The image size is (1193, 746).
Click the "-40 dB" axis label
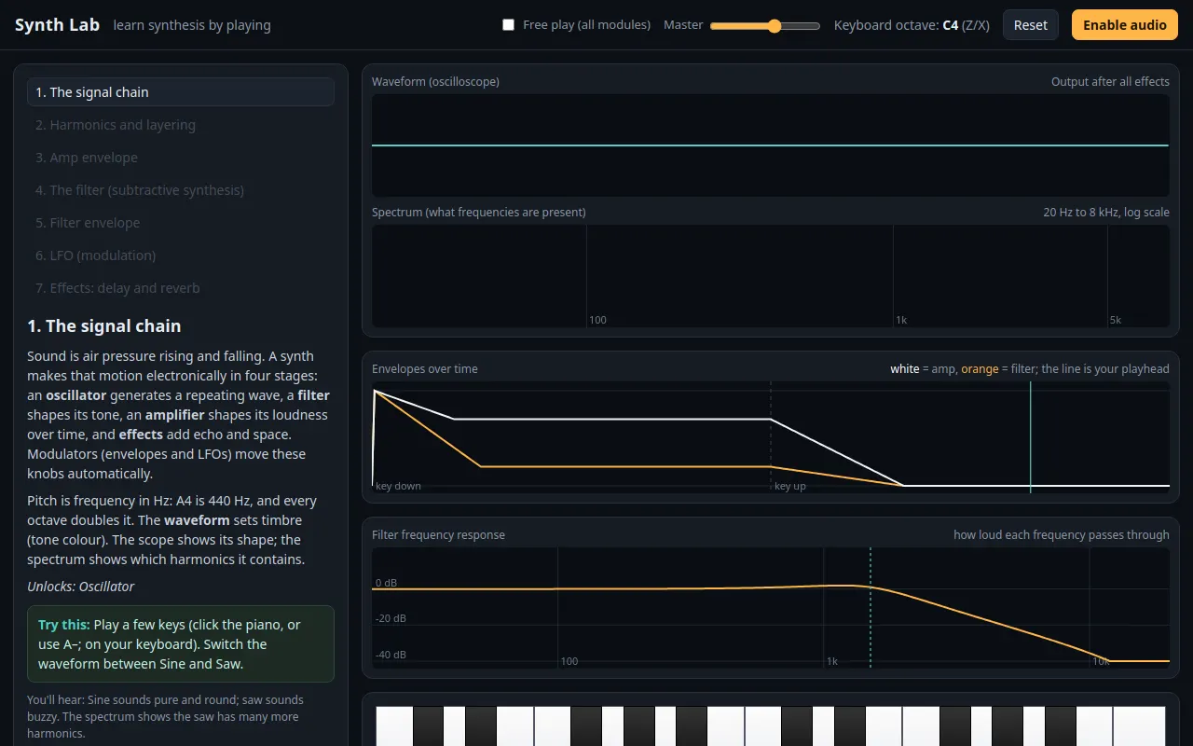[391, 655]
